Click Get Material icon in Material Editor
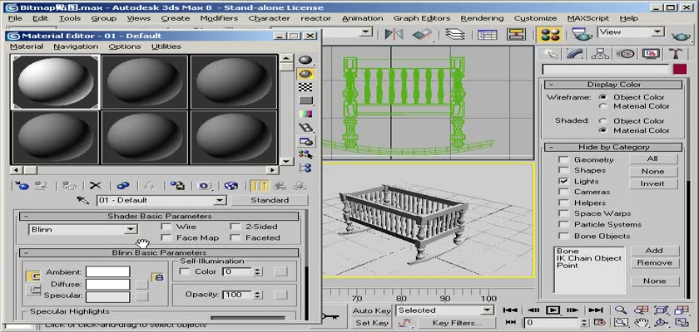Viewport: 699px width, 332px height. click(x=22, y=185)
